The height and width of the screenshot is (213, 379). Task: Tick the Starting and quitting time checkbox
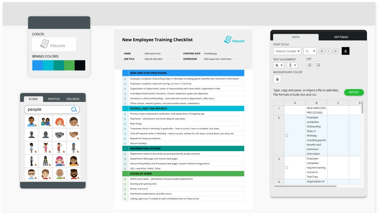tap(125, 184)
